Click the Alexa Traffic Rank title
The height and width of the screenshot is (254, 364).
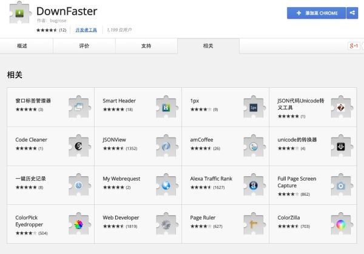point(211,179)
